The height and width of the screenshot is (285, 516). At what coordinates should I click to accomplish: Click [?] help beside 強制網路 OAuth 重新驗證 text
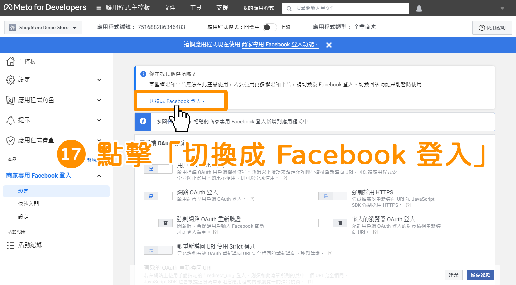coord(215,232)
